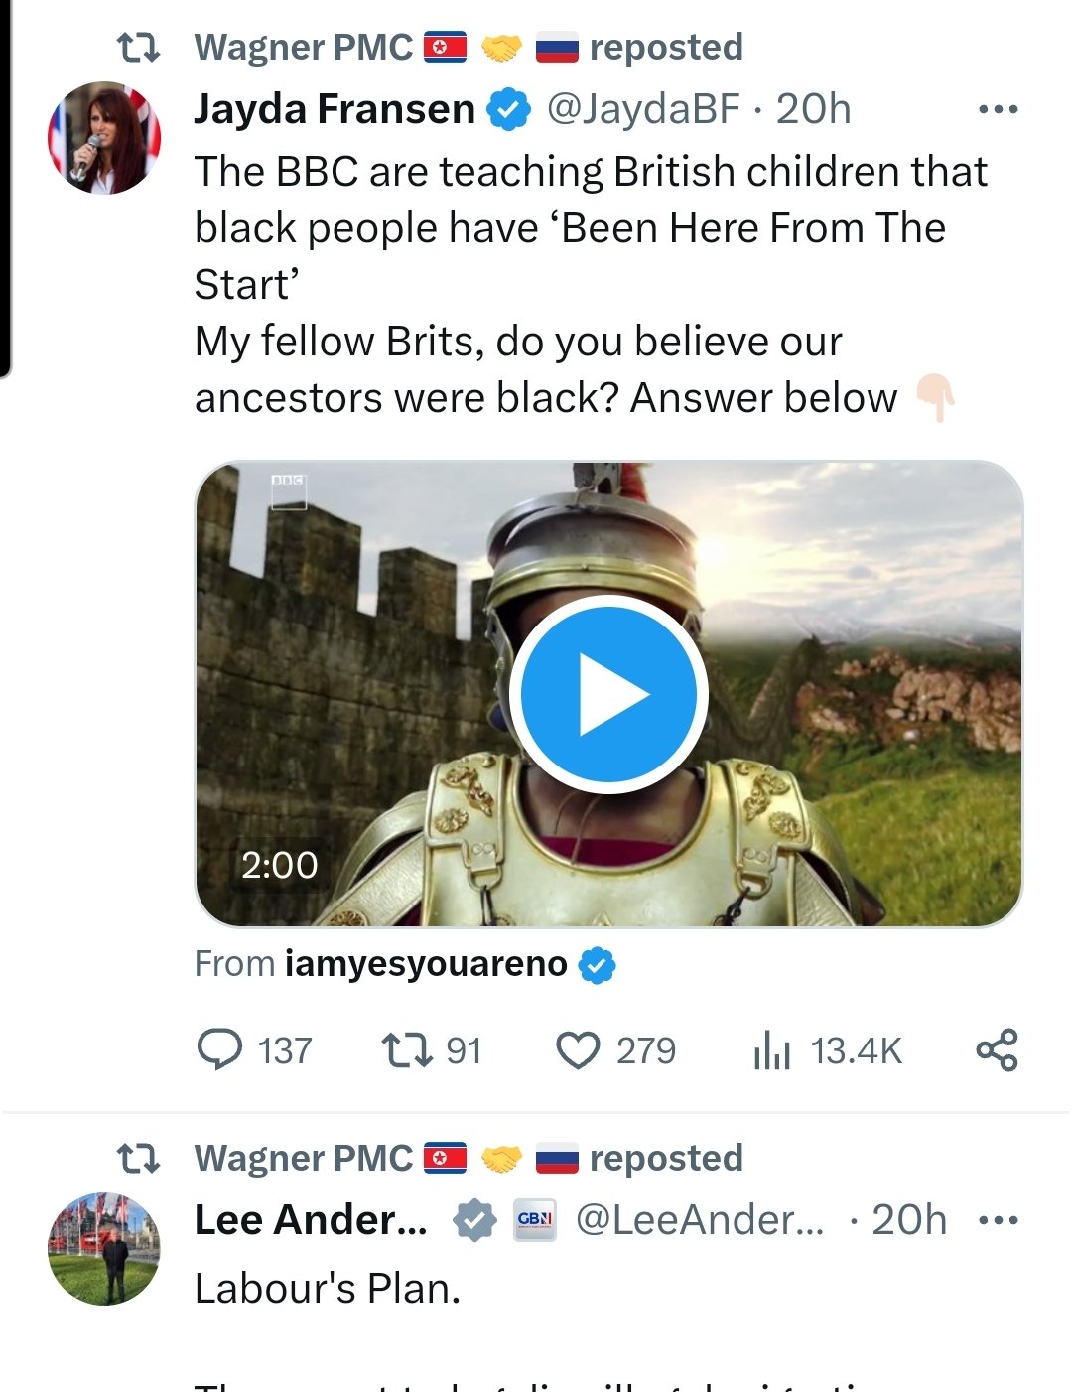Click the GBN affiliation badge
This screenshot has height=1392, width=1072.
pos(534,1220)
